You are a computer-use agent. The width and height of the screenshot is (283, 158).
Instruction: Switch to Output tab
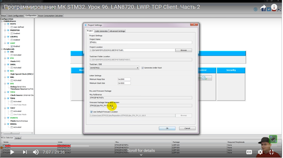18,138
